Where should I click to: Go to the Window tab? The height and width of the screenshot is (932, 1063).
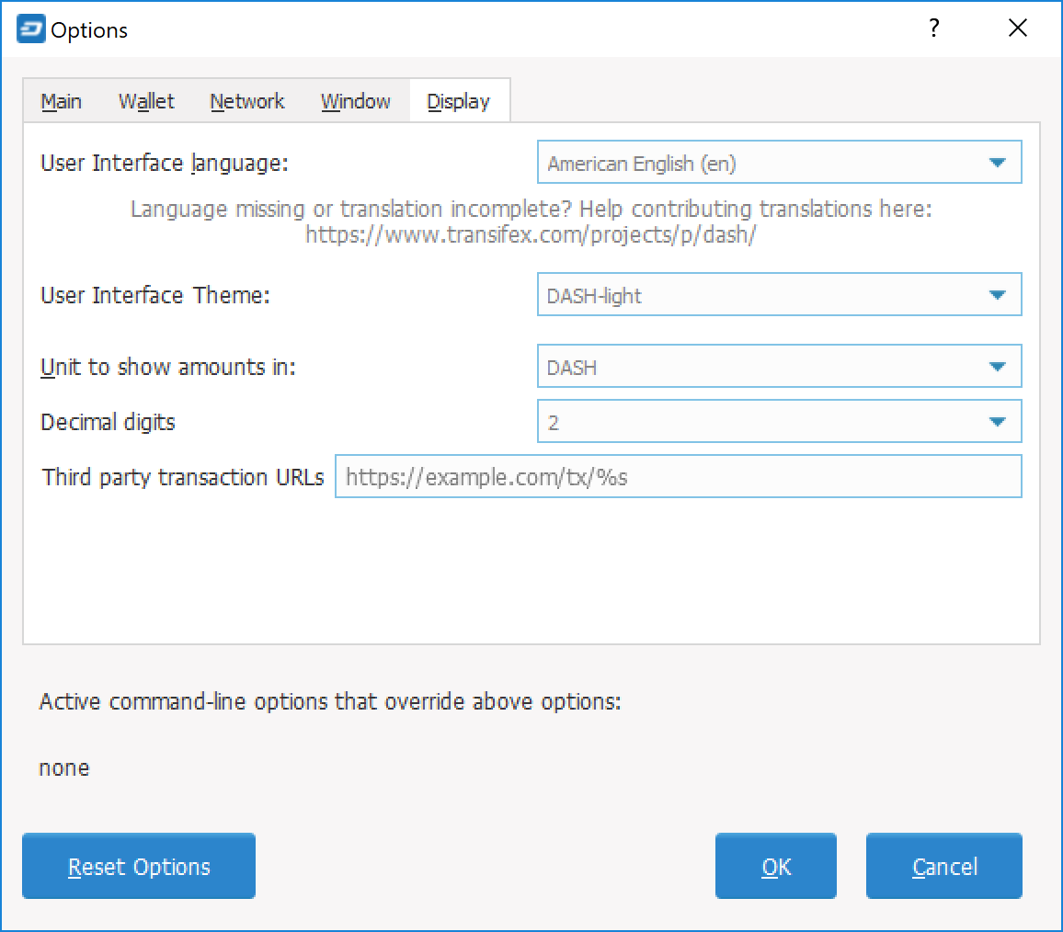(x=356, y=101)
